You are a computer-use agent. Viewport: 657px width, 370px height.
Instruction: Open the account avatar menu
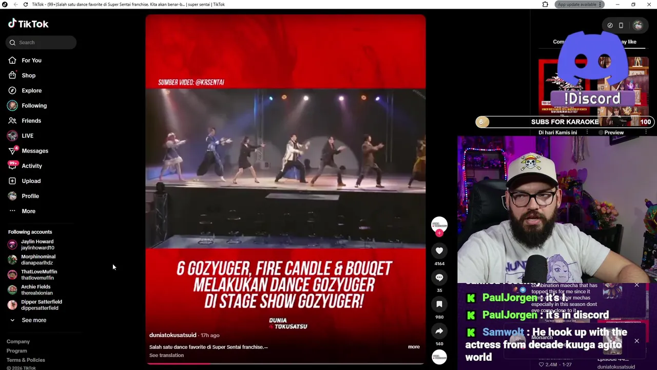[x=638, y=25]
